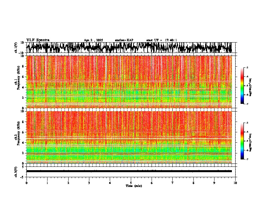Viewport: 265px width, 205px height.
Task: Click the ch.2 frequency tick label 8
Action: click(x=23, y=122)
